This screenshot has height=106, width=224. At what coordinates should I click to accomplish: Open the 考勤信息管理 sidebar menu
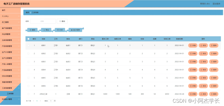(10, 82)
